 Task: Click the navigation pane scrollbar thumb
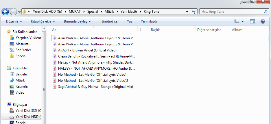pos(44,90)
